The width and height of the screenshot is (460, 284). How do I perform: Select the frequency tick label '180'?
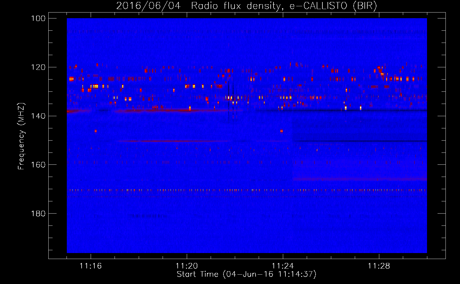click(x=38, y=214)
